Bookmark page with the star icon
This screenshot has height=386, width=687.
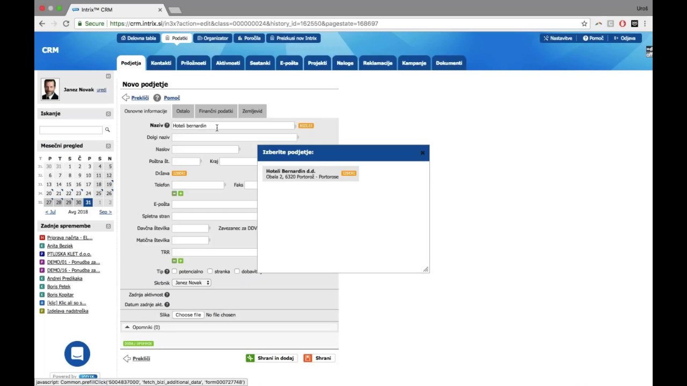(x=584, y=24)
